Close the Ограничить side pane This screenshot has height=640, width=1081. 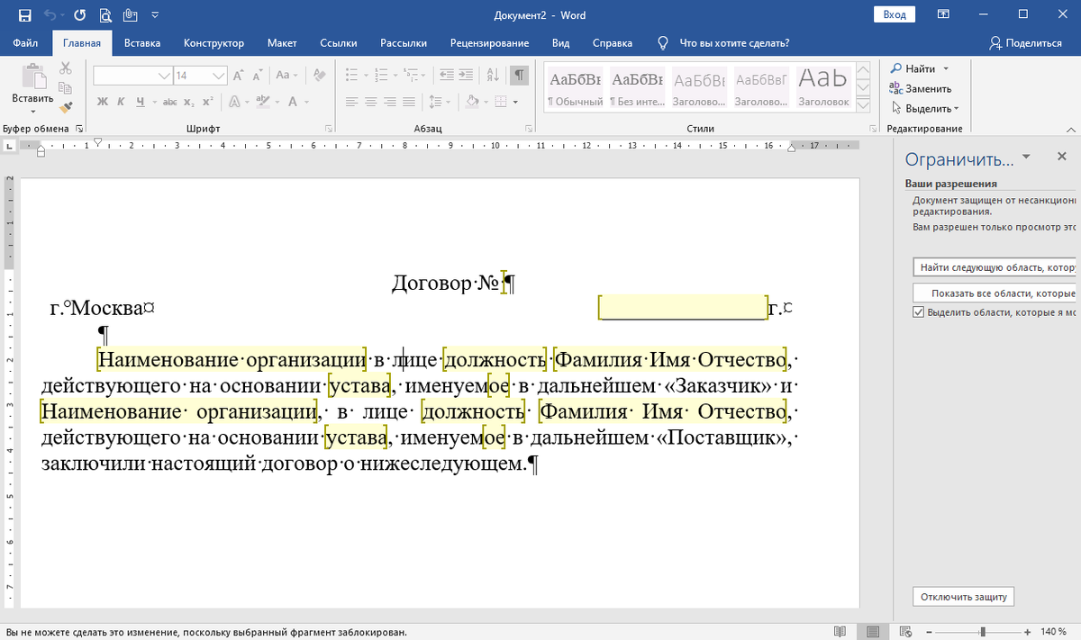coord(1061,158)
